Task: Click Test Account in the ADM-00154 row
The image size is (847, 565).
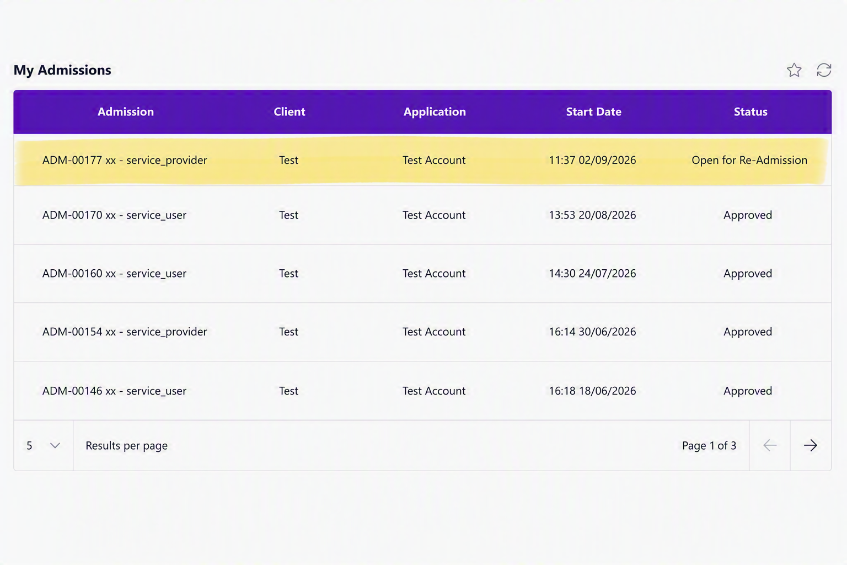Action: point(434,332)
